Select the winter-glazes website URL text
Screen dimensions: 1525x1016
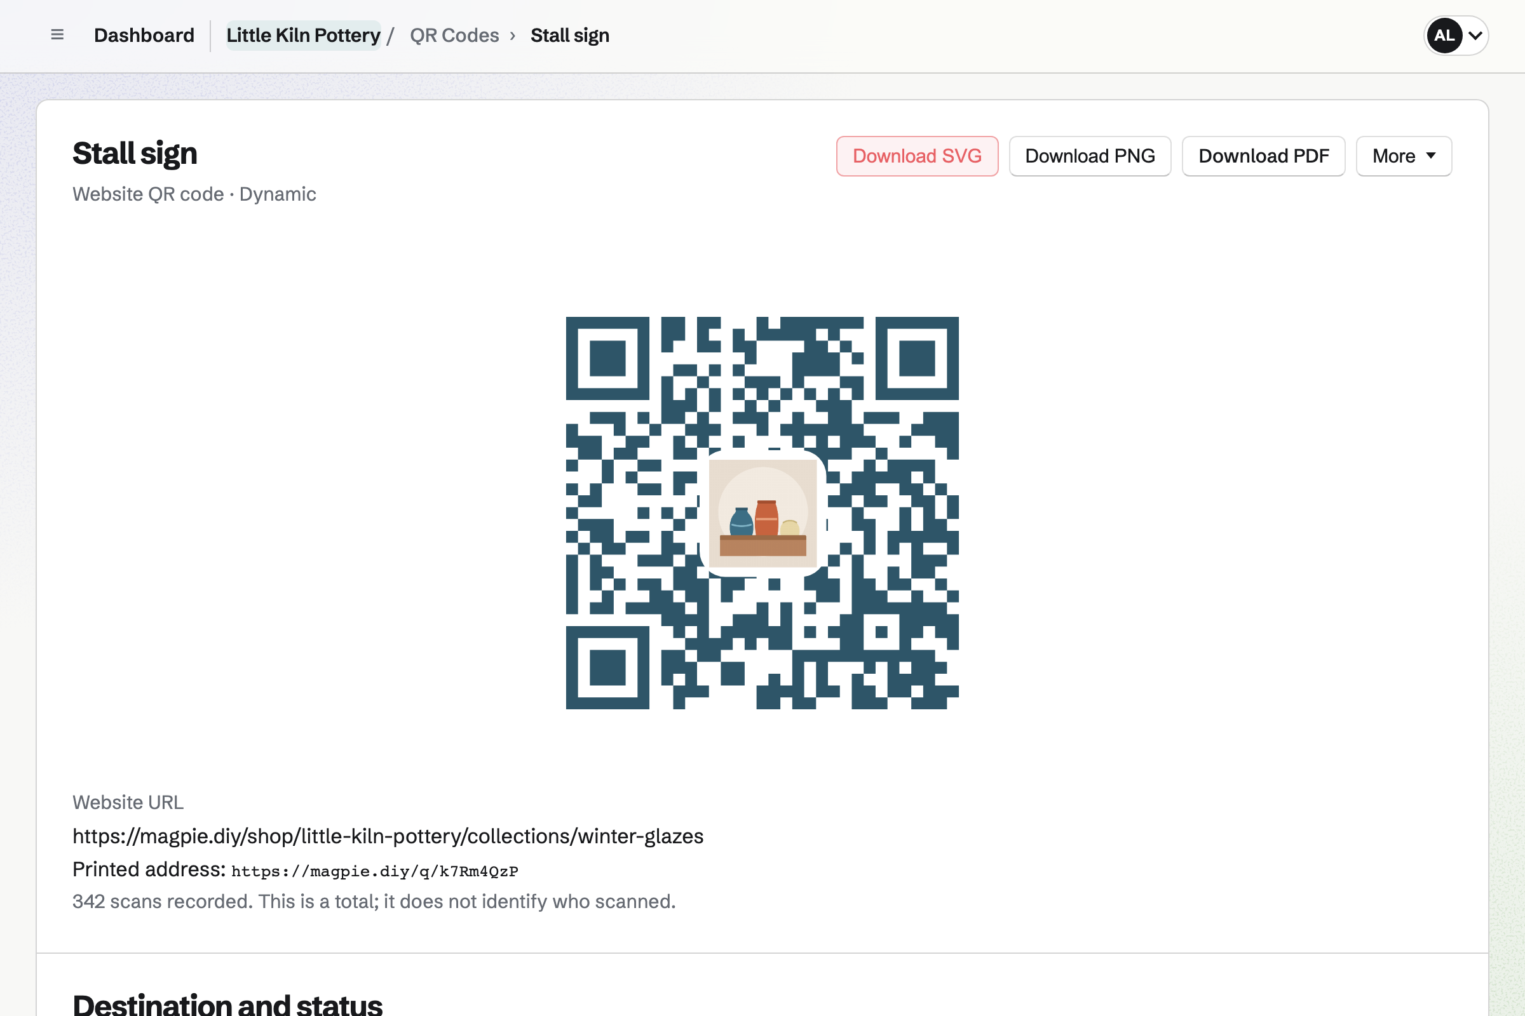click(x=388, y=836)
